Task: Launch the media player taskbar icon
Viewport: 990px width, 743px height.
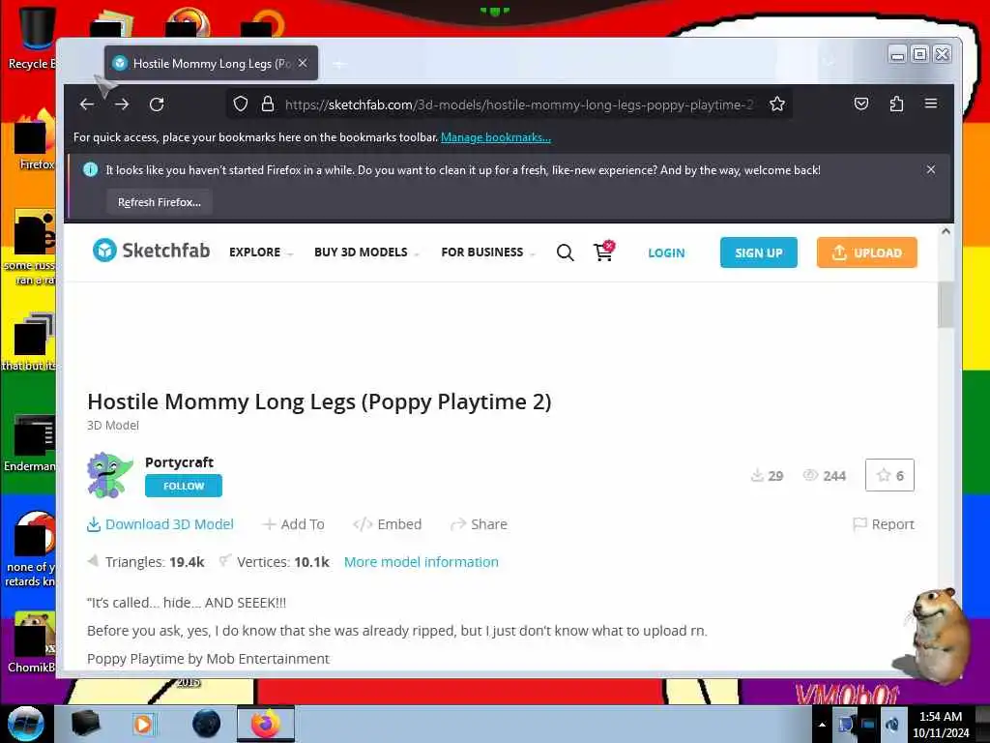Action: point(143,724)
